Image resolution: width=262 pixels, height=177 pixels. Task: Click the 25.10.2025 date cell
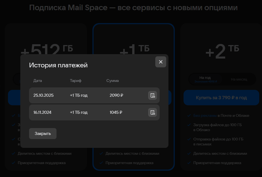[x=43, y=95]
